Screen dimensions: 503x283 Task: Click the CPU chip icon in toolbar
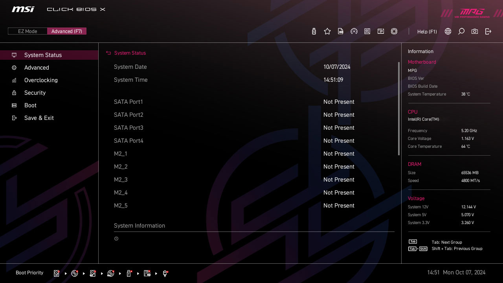(394, 31)
